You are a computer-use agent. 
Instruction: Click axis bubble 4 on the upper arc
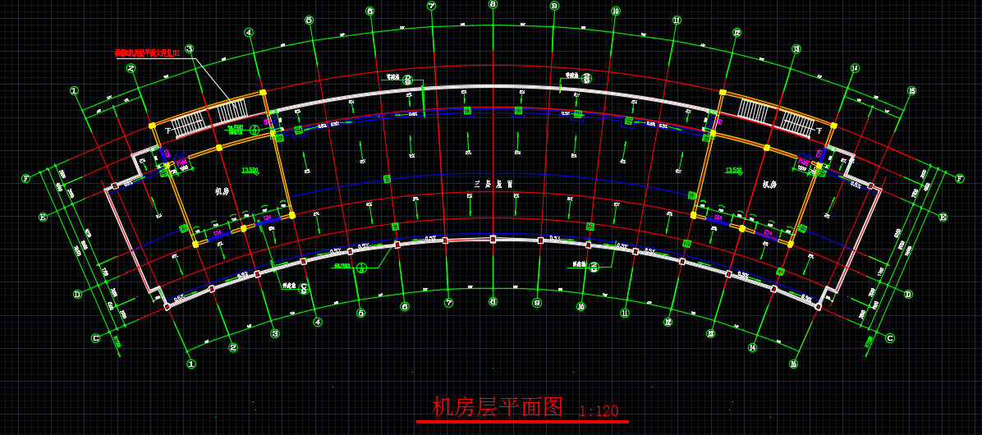click(249, 33)
